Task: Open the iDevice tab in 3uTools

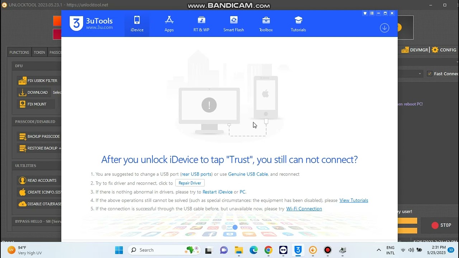Action: pyautogui.click(x=137, y=24)
